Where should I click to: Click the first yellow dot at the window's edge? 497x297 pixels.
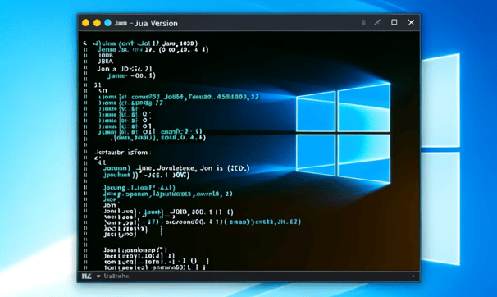[x=85, y=23]
